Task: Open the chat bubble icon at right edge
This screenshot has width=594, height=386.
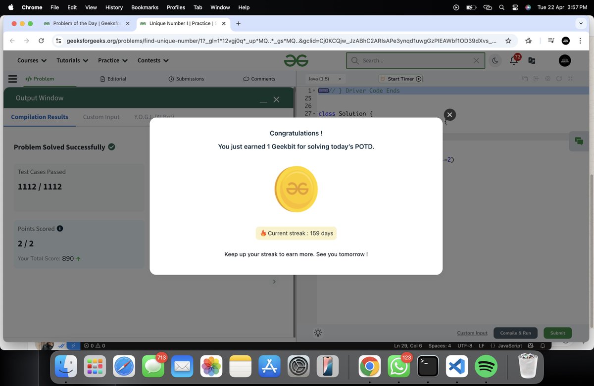Action: click(579, 141)
